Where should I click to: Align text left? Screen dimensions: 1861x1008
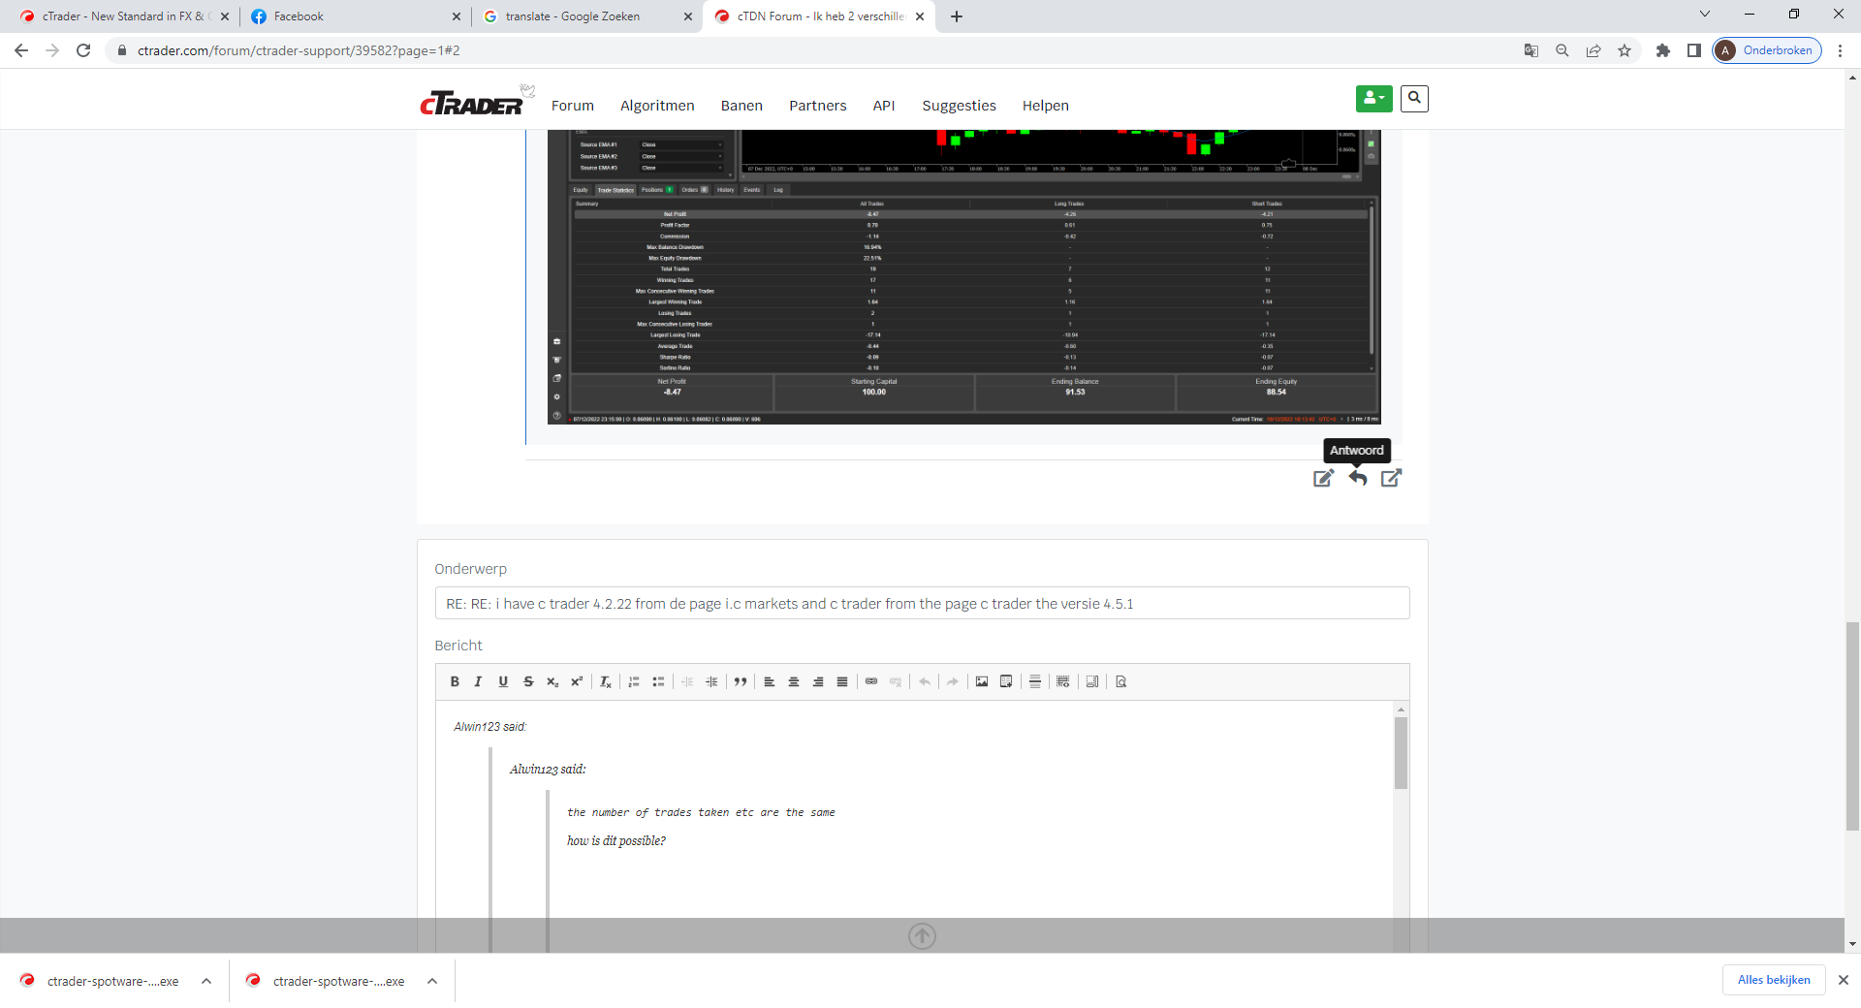(x=770, y=681)
